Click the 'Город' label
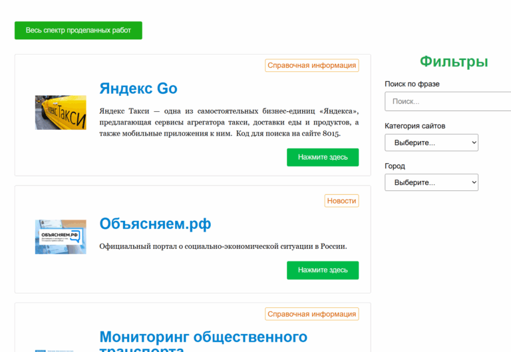Screen dimensions: 511x352 click(x=395, y=166)
